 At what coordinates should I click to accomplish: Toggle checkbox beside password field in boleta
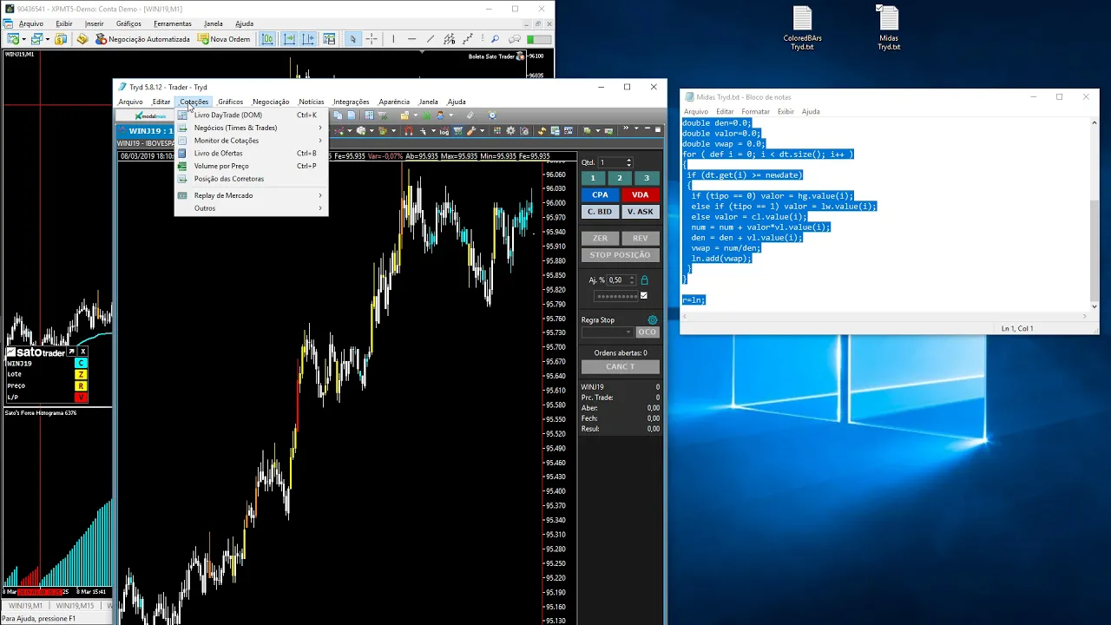tap(643, 295)
